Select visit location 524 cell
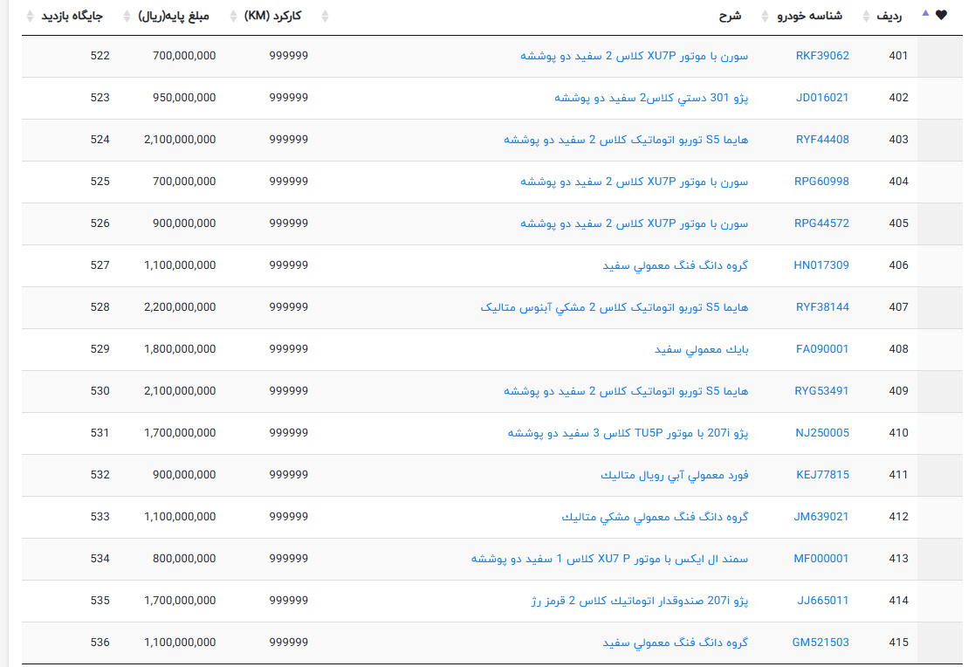The image size is (975, 667). point(100,140)
